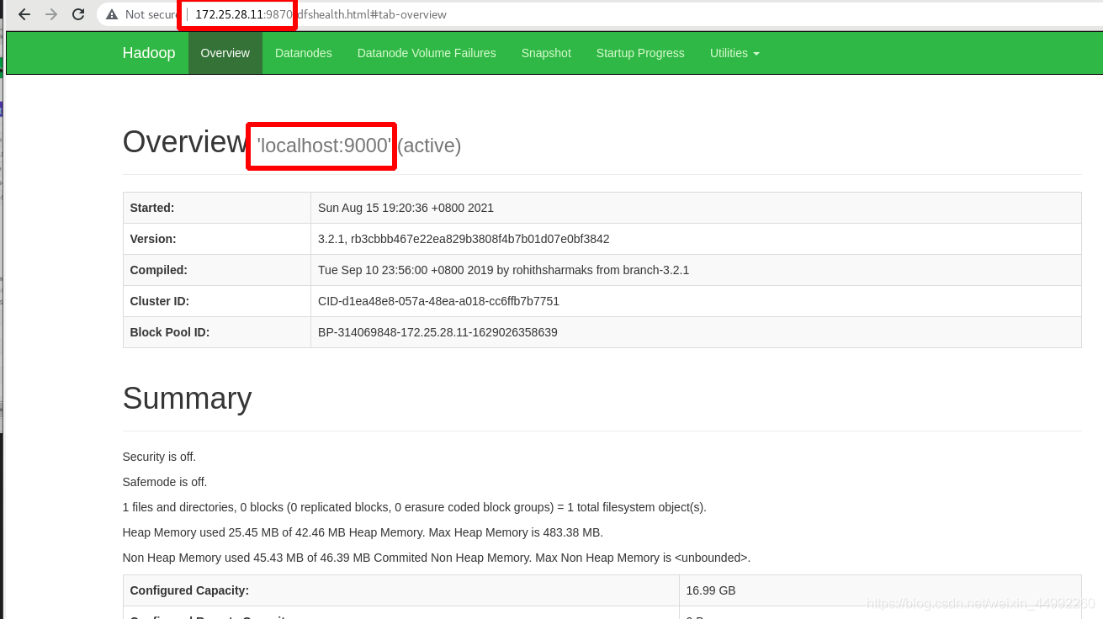
Task: Click the Block Pool ID label
Action: [x=170, y=332]
